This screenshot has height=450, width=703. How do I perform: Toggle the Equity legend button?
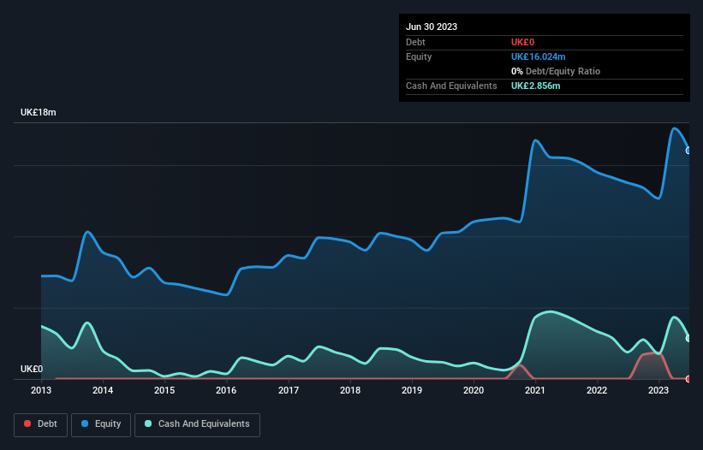[101, 424]
